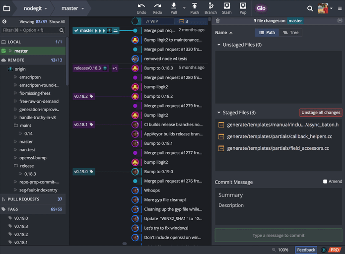
Task: Collapse the TAGS section header
Action: click(33, 209)
